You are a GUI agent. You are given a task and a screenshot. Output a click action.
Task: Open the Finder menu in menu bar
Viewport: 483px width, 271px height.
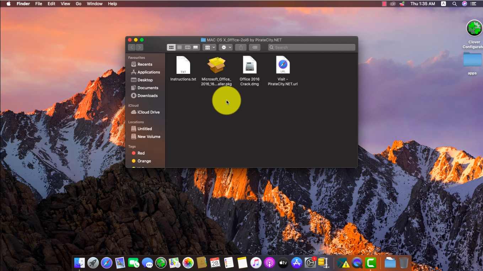(x=23, y=4)
